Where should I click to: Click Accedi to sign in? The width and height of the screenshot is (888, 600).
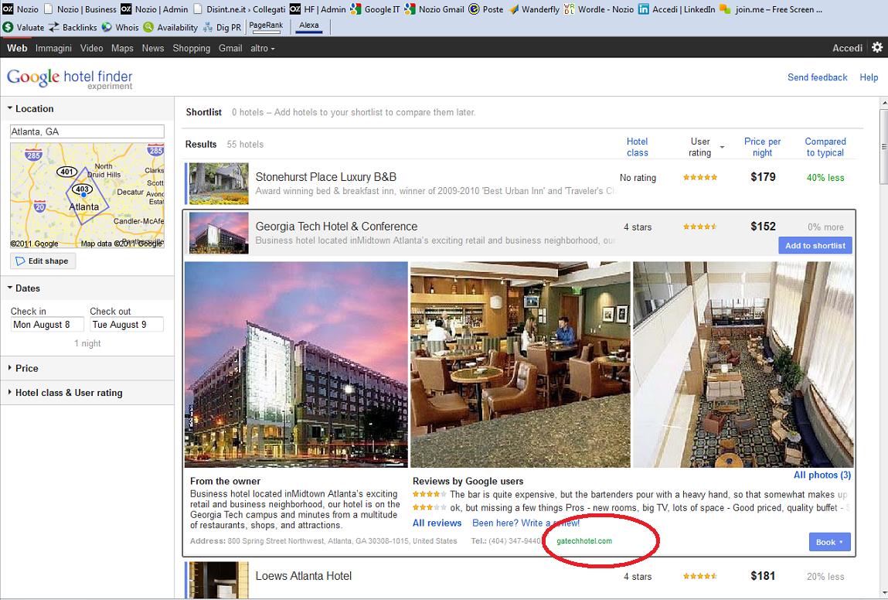click(847, 48)
